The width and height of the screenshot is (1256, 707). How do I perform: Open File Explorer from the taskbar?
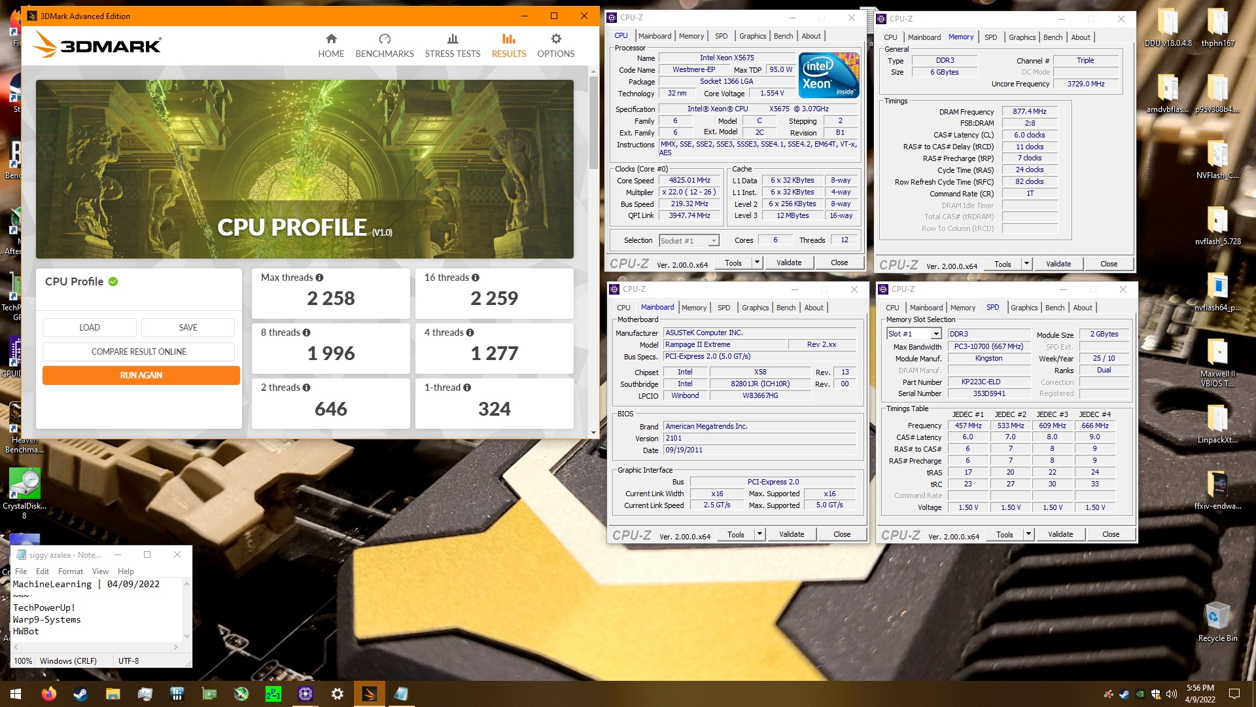[x=113, y=694]
